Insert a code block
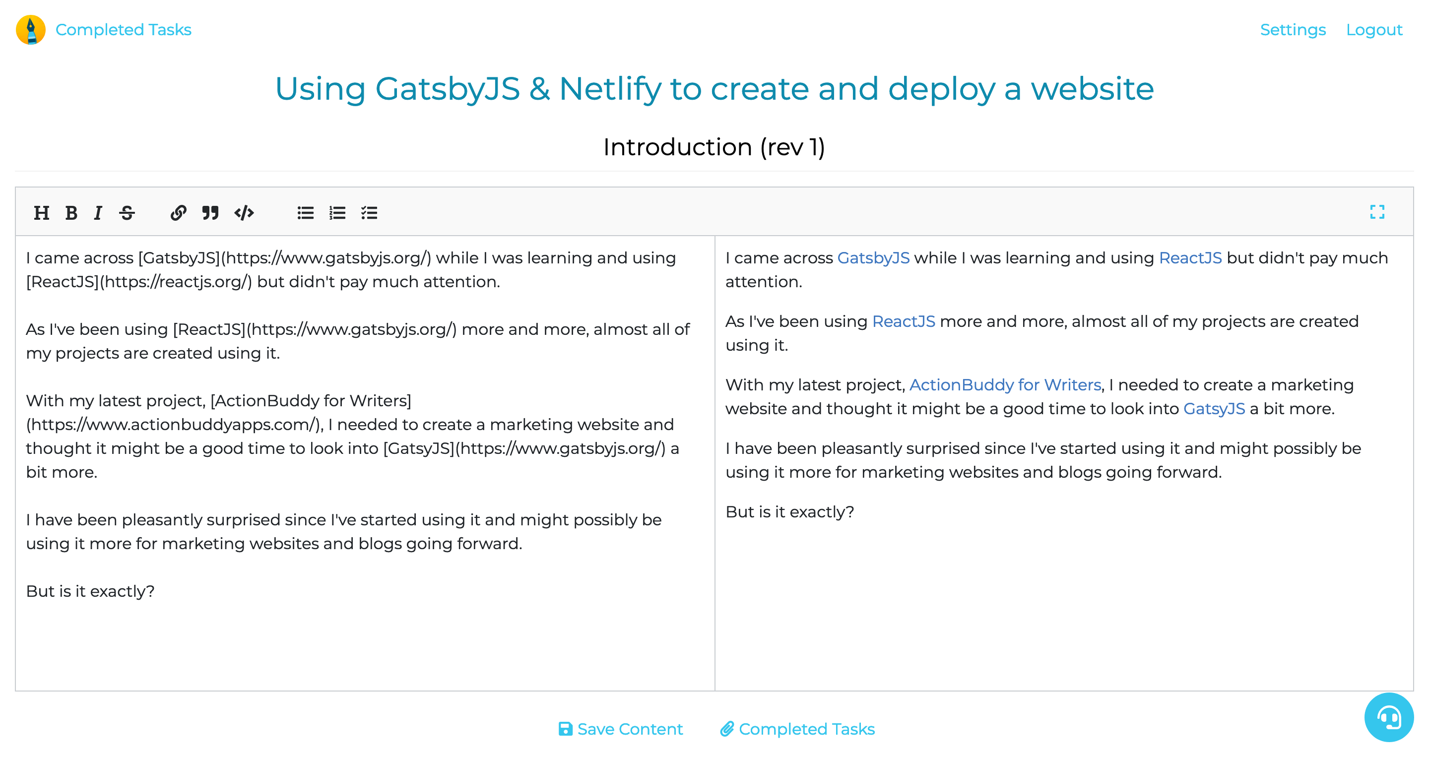Viewport: 1429px width, 757px height. [x=244, y=213]
